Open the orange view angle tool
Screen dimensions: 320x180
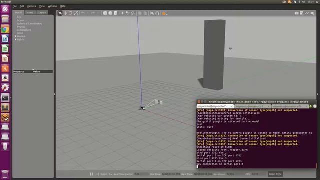tap(164, 13)
